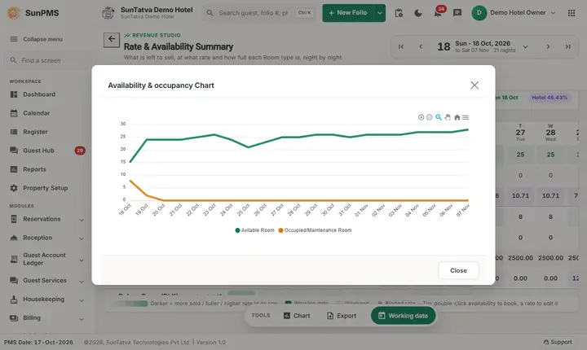The width and height of the screenshot is (587, 350).
Task: Click the Support link in footer
Action: [558, 342]
